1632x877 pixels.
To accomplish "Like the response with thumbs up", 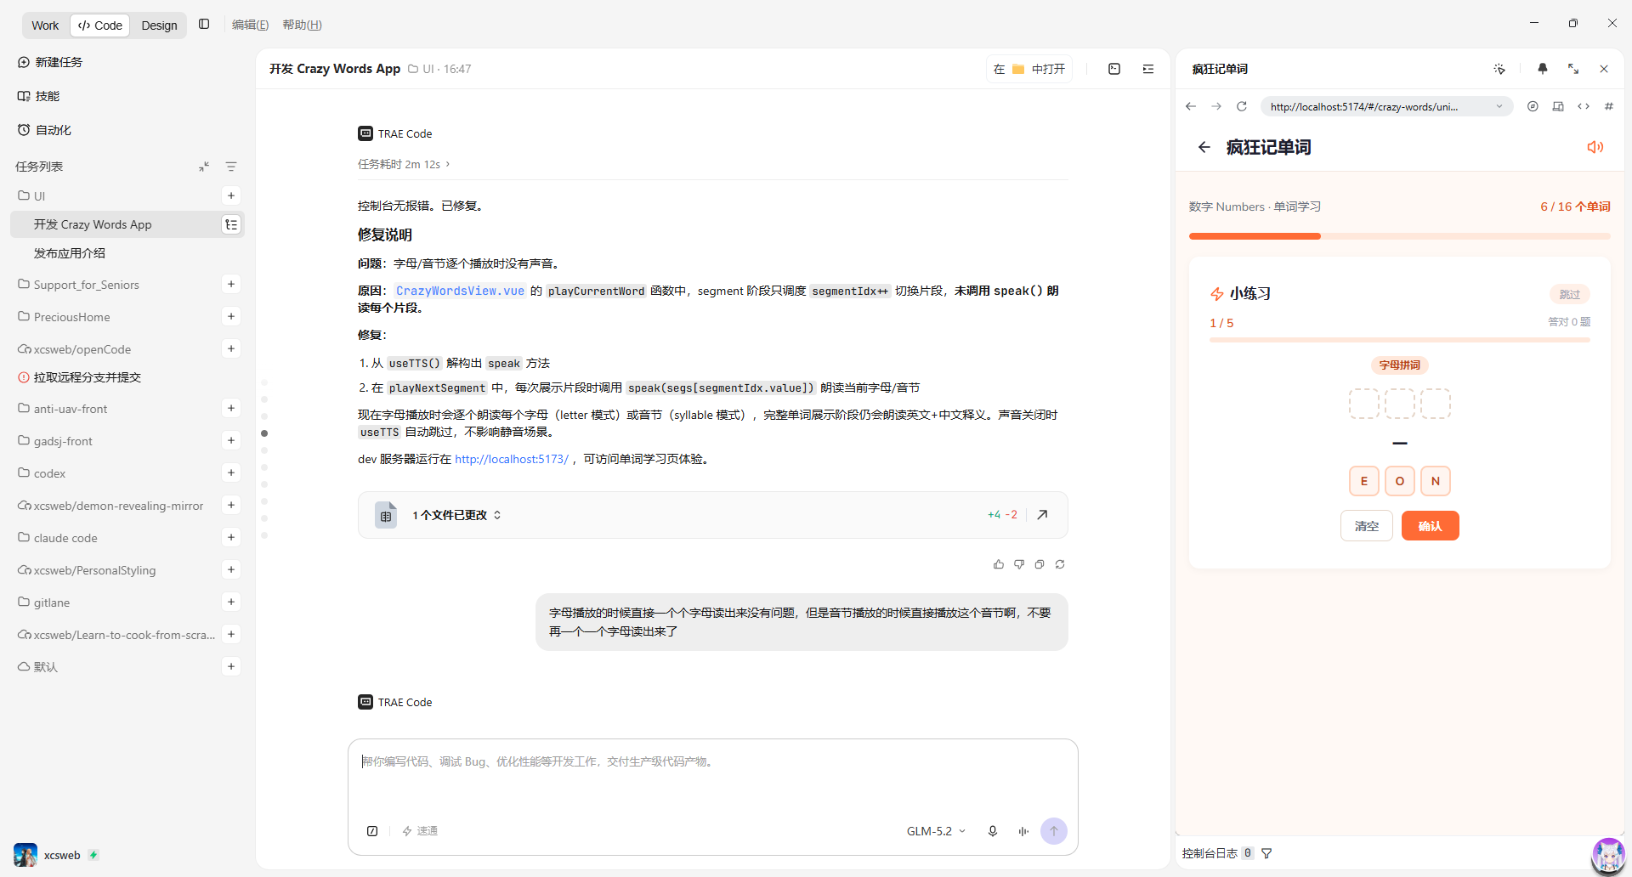I will point(999,564).
